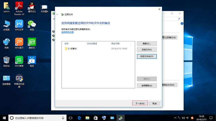Click the network icon in system tray
The height and width of the screenshot is (121, 216).
[179, 118]
